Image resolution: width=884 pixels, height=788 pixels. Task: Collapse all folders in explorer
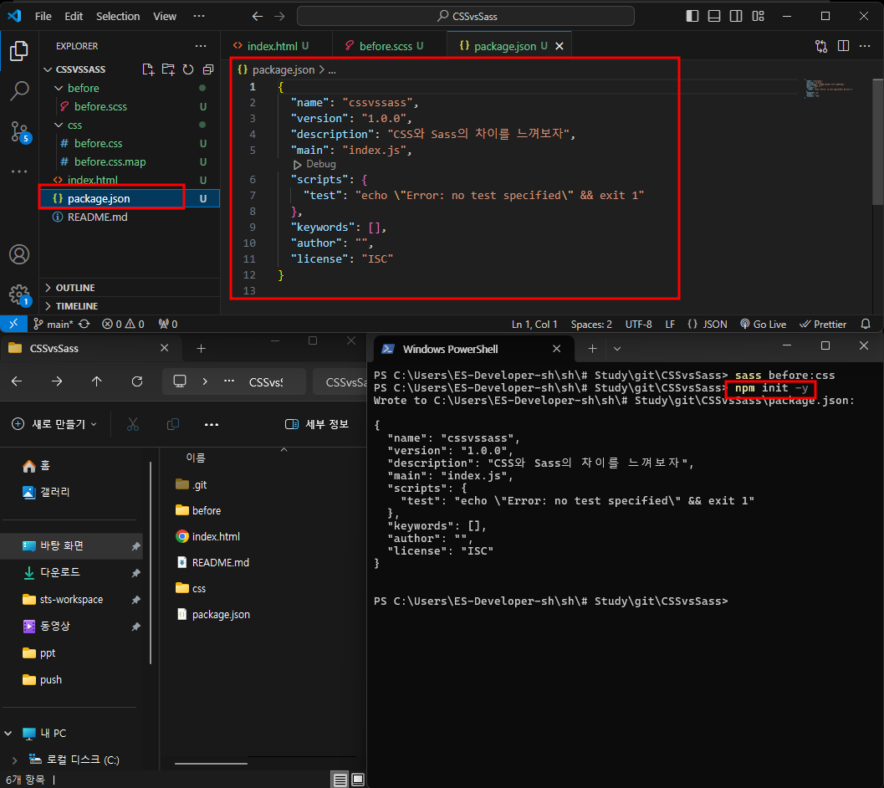[208, 69]
